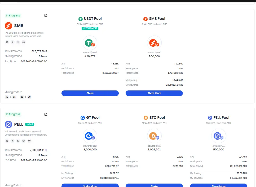Open the PELL whitepaper book icon
This screenshot has width=256, height=187.
pyautogui.click(x=18, y=141)
